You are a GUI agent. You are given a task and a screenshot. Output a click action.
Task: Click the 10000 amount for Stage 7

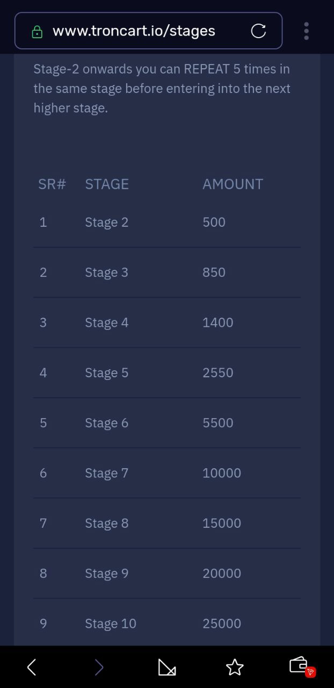click(222, 473)
